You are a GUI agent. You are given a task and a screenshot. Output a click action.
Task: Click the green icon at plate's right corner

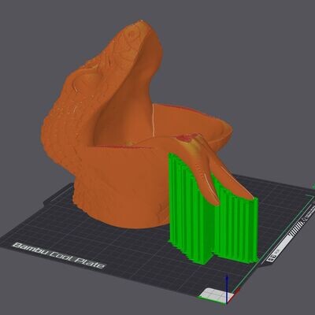click(314, 186)
